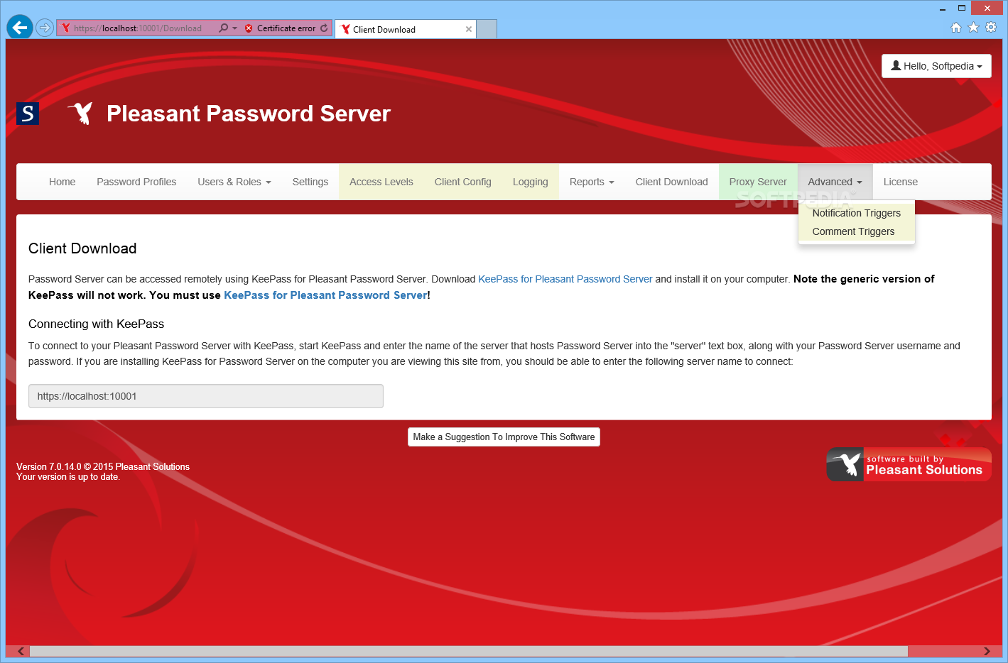
Task: Open the Logging page
Action: [531, 182]
